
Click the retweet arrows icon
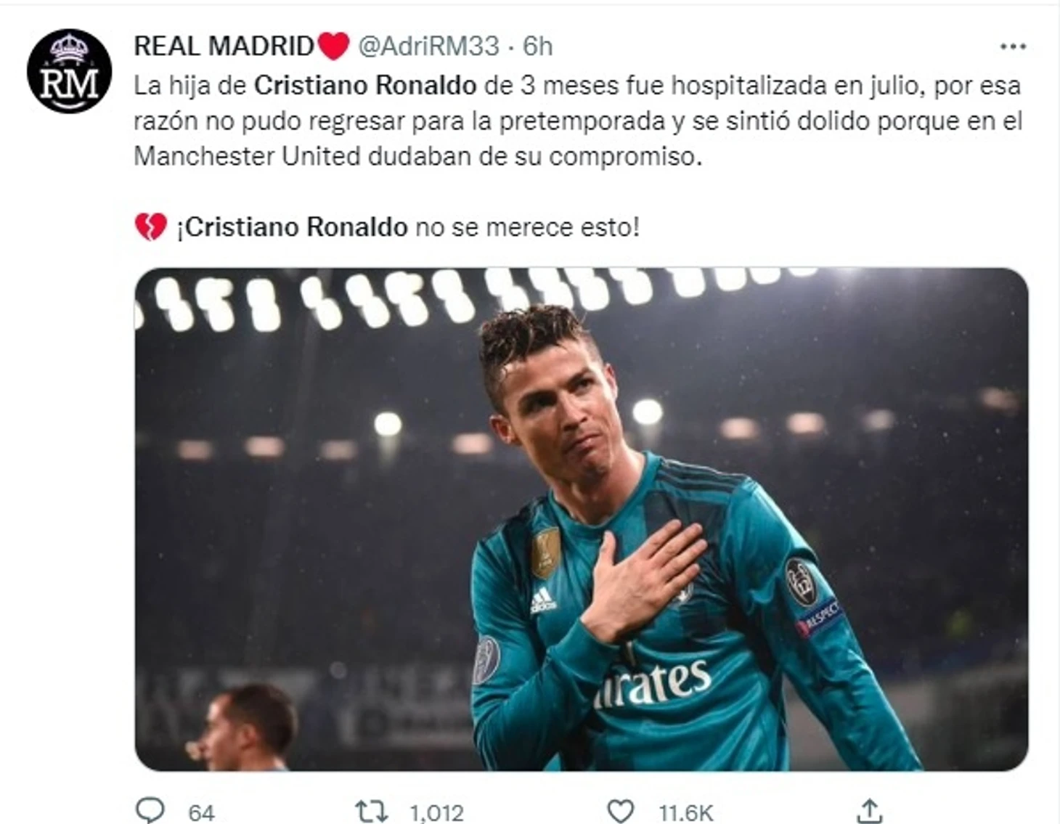coord(371,811)
